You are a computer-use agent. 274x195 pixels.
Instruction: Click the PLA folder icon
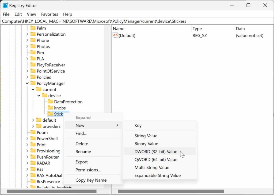[33, 59]
